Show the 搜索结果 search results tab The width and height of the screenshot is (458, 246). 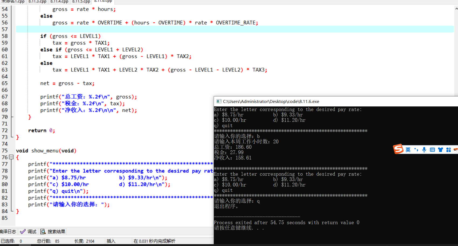click(x=53, y=231)
